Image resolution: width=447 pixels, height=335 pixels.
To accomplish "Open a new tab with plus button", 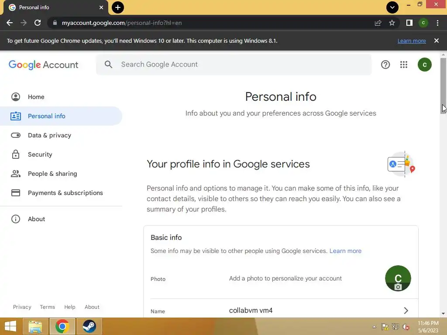I will click(118, 7).
